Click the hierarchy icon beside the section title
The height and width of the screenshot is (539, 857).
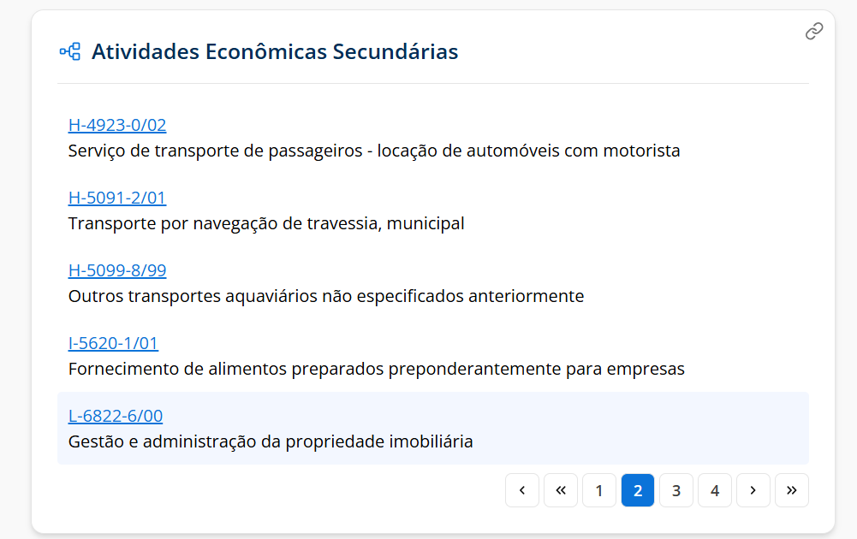tap(69, 51)
